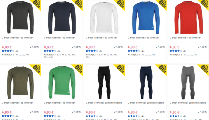
Task: Open the red Campri Thermal Top image
Action: pyautogui.click(x=189, y=17)
